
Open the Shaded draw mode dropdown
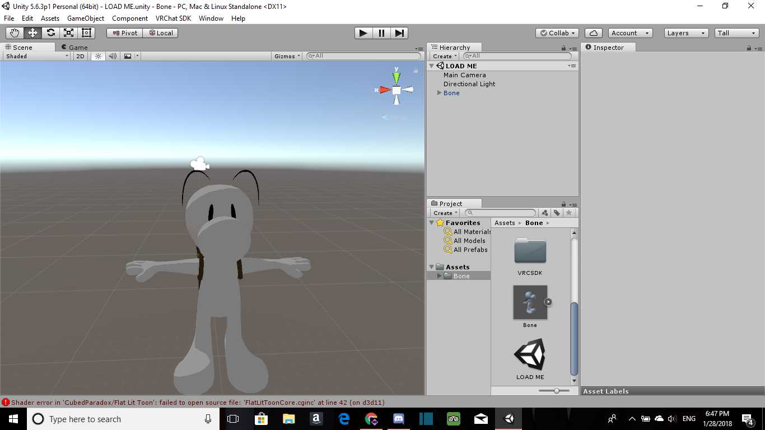[37, 56]
